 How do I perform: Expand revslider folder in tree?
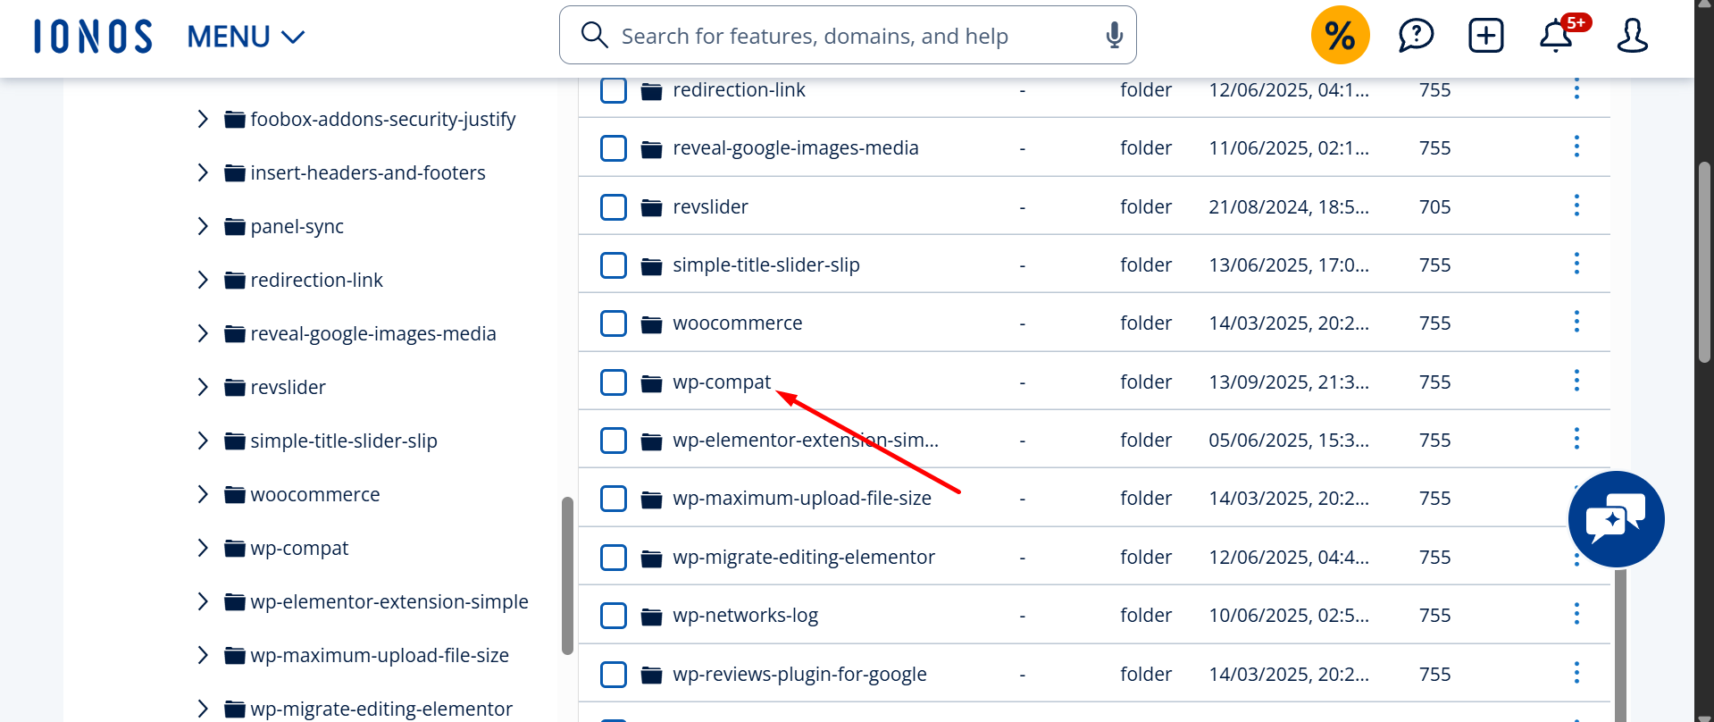click(203, 387)
